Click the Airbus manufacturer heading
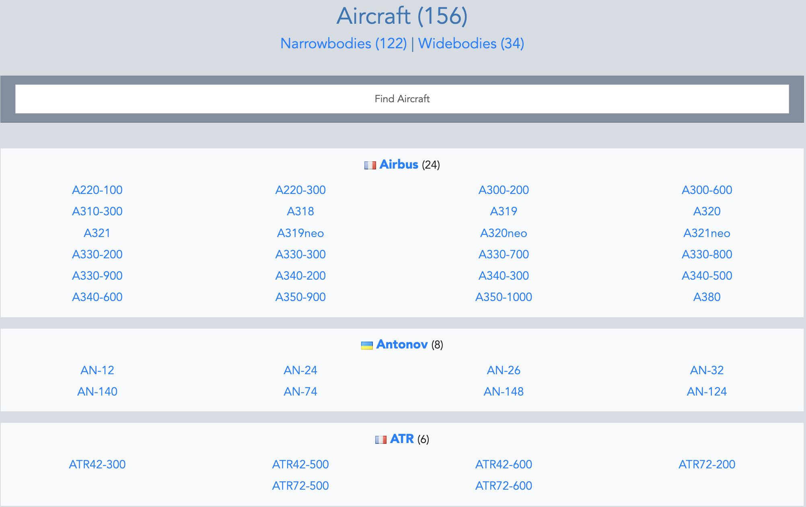 coord(399,165)
